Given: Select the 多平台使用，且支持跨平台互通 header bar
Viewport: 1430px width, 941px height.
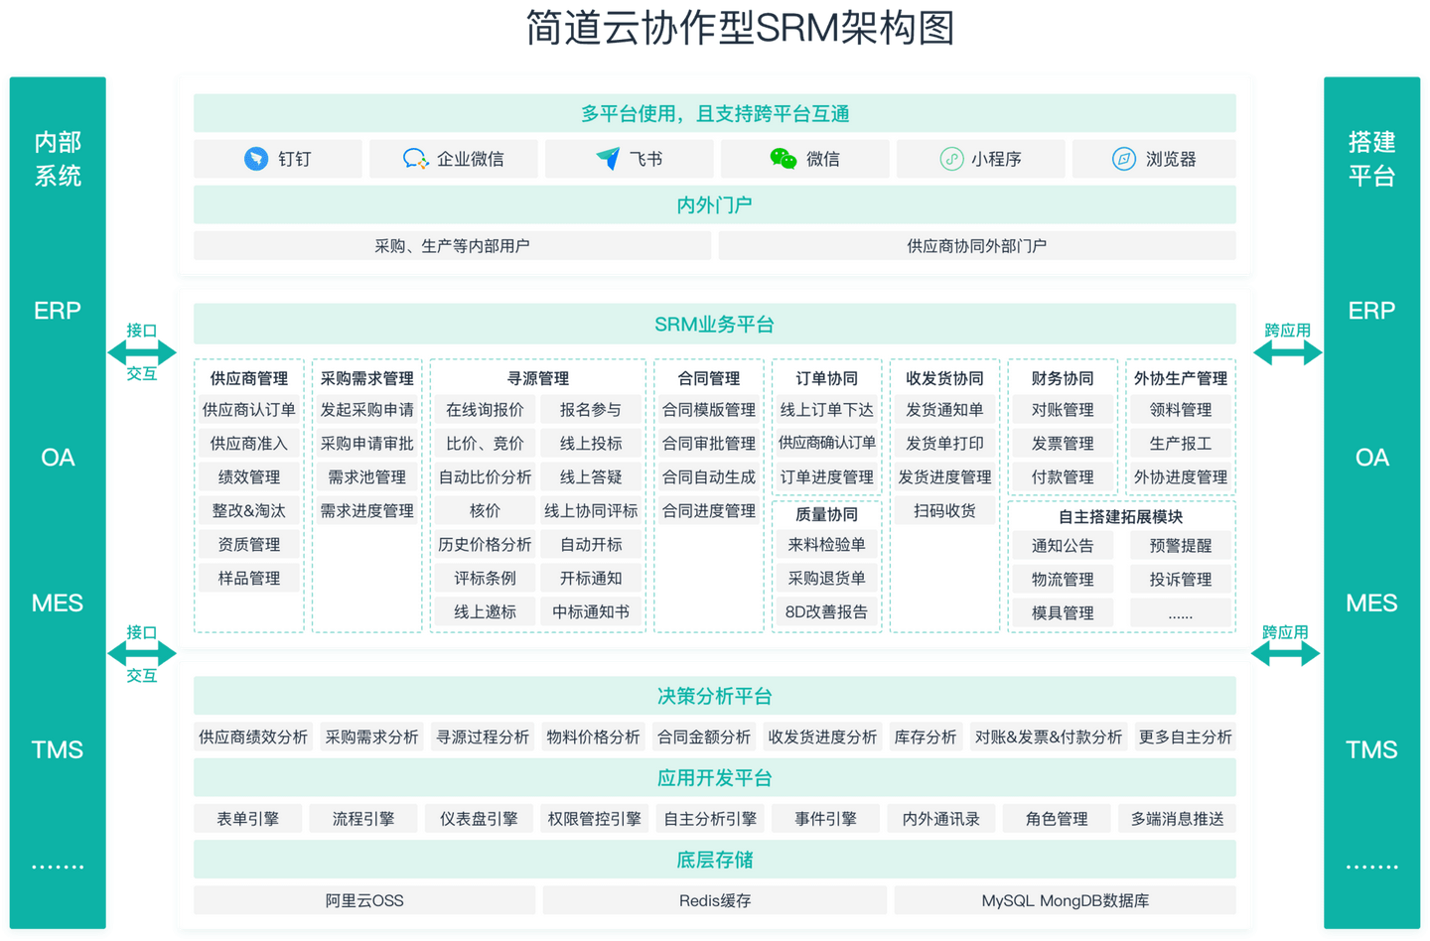Looking at the screenshot, I should 715,113.
